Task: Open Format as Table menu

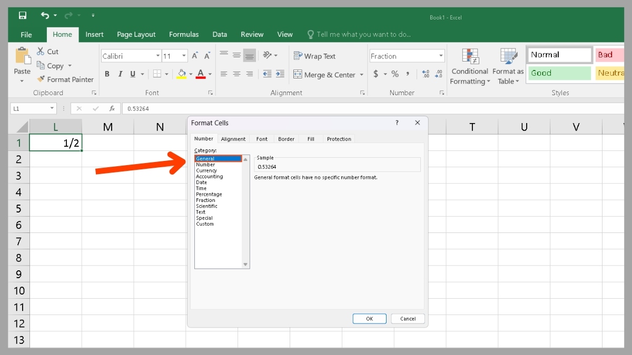Action: [x=508, y=66]
